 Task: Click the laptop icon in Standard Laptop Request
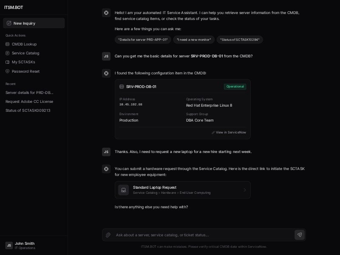pos(123,190)
